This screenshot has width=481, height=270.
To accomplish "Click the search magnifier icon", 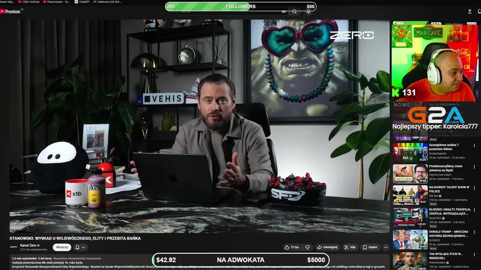I will tap(295, 12).
